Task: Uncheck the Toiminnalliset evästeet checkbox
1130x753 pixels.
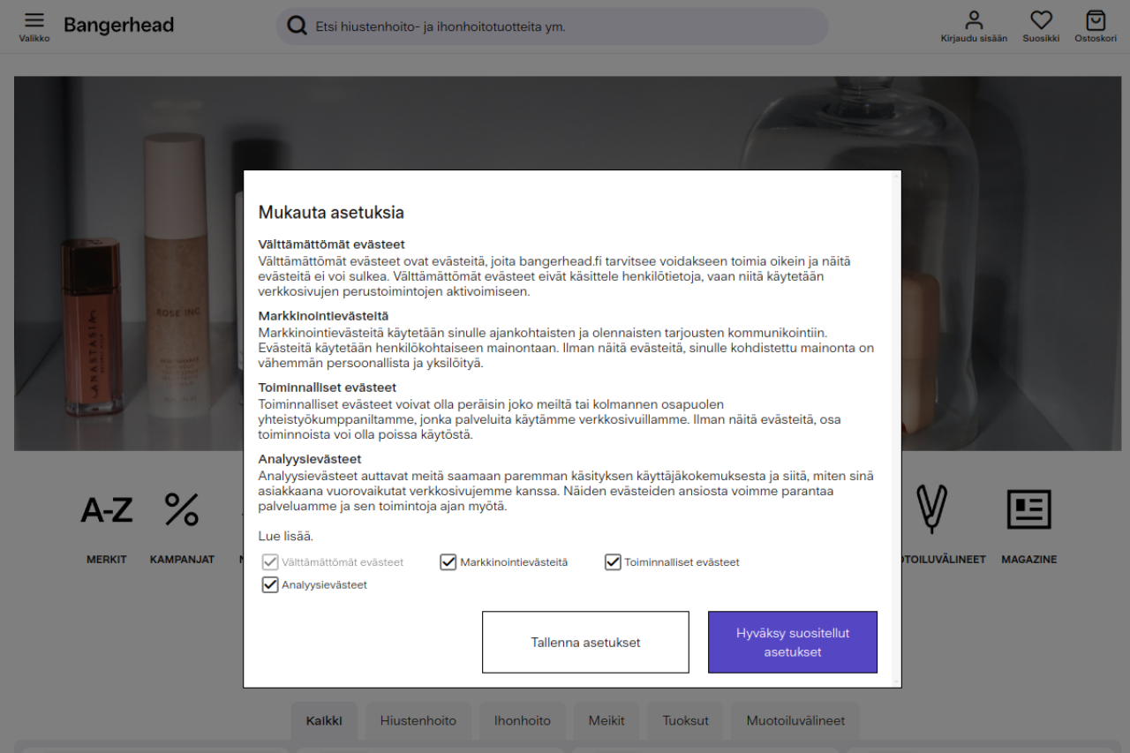Action: (x=613, y=562)
